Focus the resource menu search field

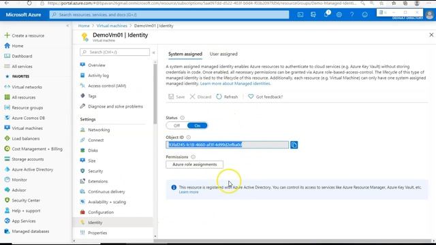point(115,52)
